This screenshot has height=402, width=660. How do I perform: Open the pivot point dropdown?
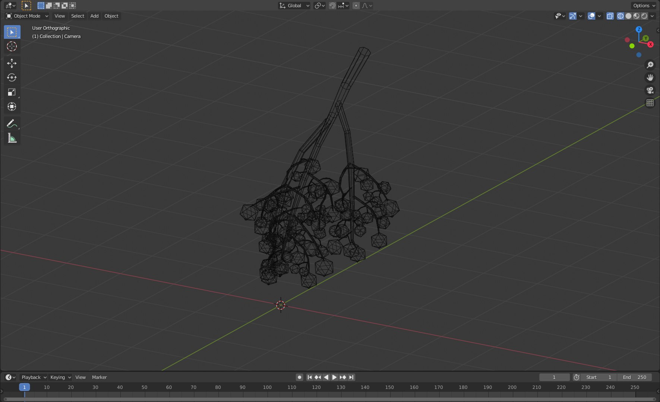coord(319,6)
